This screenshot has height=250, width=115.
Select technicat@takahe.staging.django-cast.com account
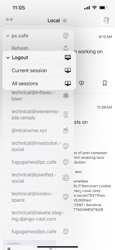coord(38,216)
